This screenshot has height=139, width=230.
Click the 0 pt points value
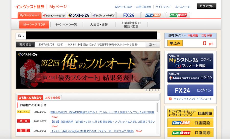click(208, 43)
